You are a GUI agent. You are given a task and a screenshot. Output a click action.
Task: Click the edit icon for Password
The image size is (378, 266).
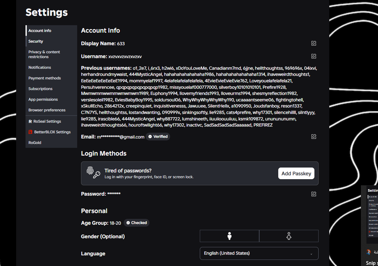click(x=313, y=194)
